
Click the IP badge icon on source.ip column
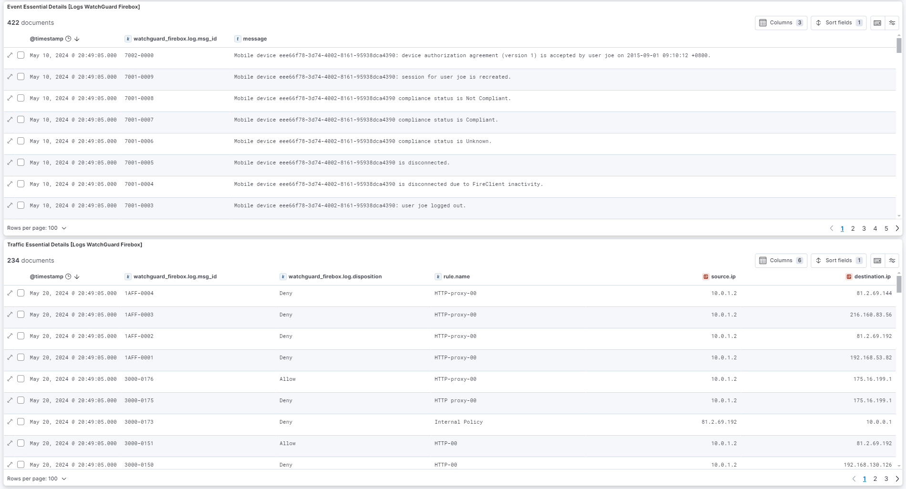705,276
